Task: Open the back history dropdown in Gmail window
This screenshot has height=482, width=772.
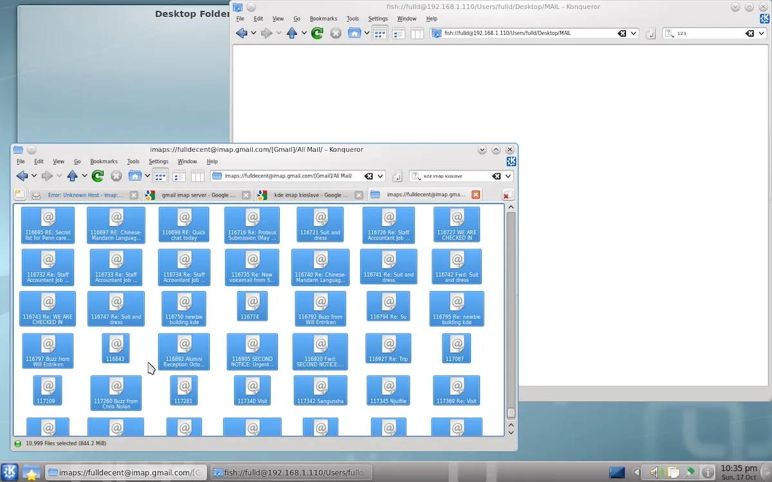Action: (33, 176)
